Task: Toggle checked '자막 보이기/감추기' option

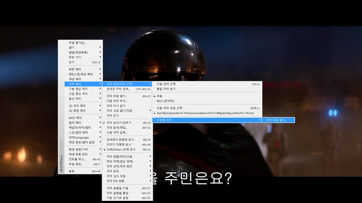Action: (x=127, y=123)
